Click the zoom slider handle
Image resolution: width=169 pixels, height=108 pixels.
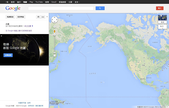tap(55, 53)
